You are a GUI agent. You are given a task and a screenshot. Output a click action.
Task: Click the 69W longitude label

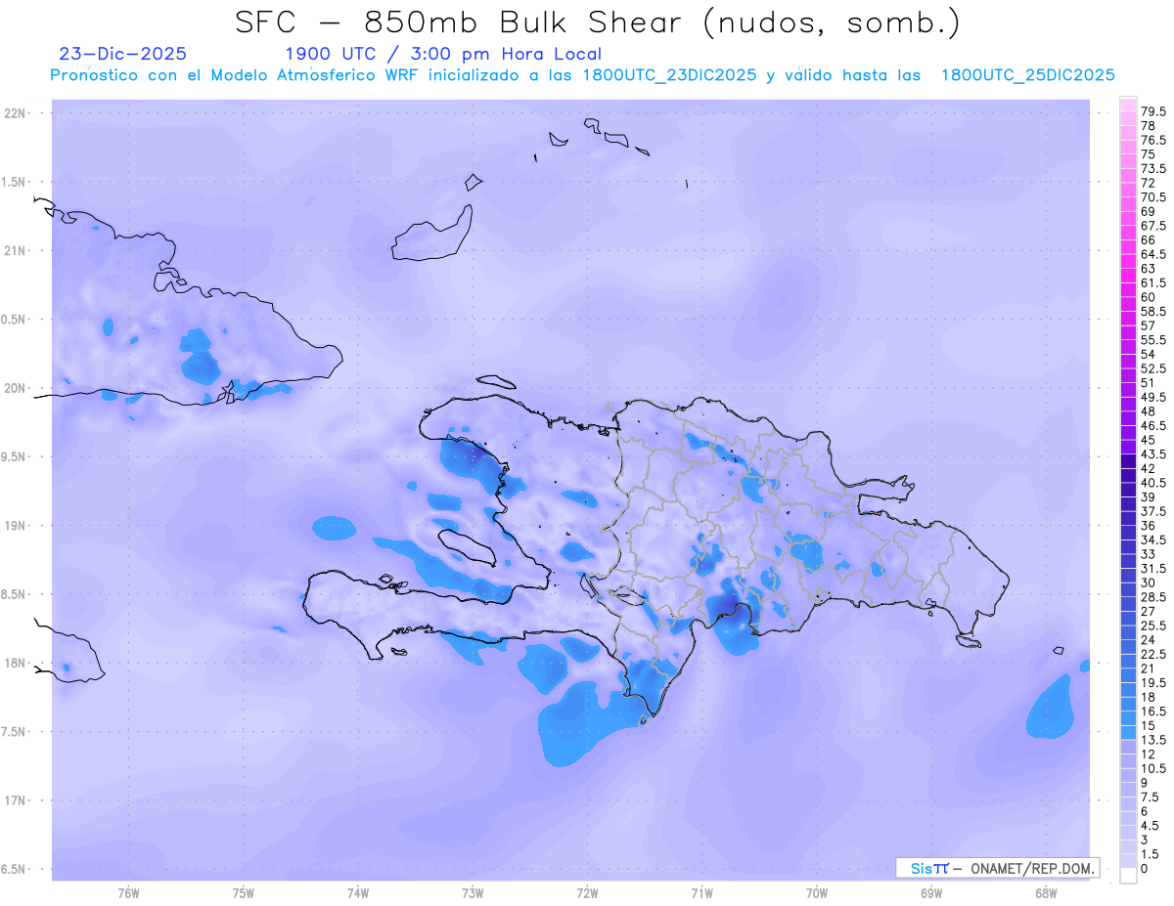pyautogui.click(x=931, y=893)
